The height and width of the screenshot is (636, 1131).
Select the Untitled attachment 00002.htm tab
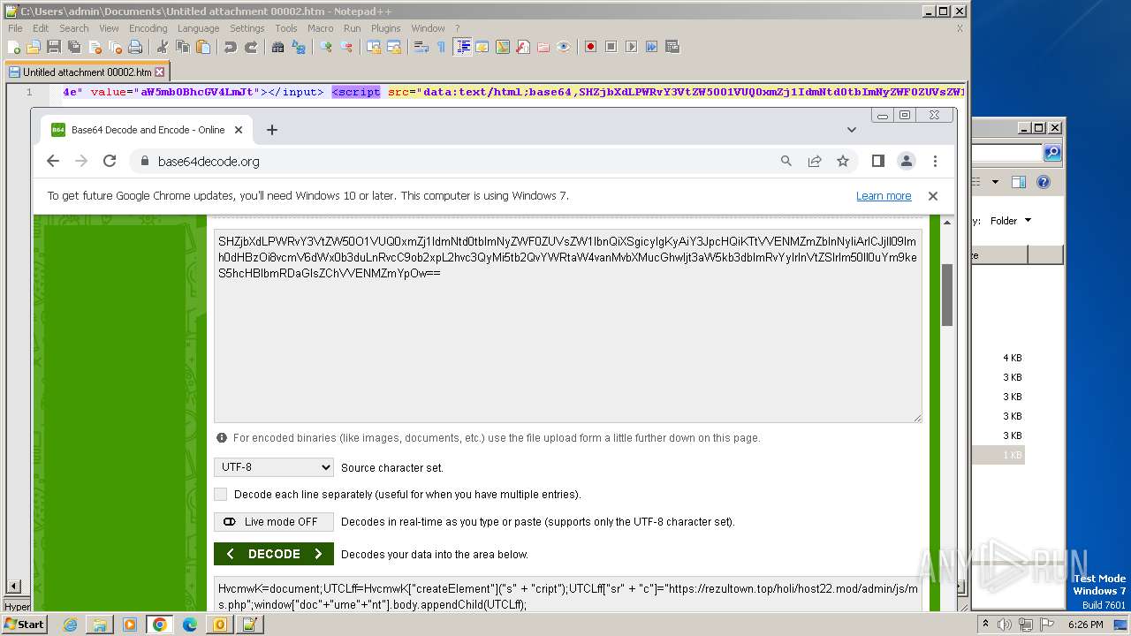pos(87,72)
